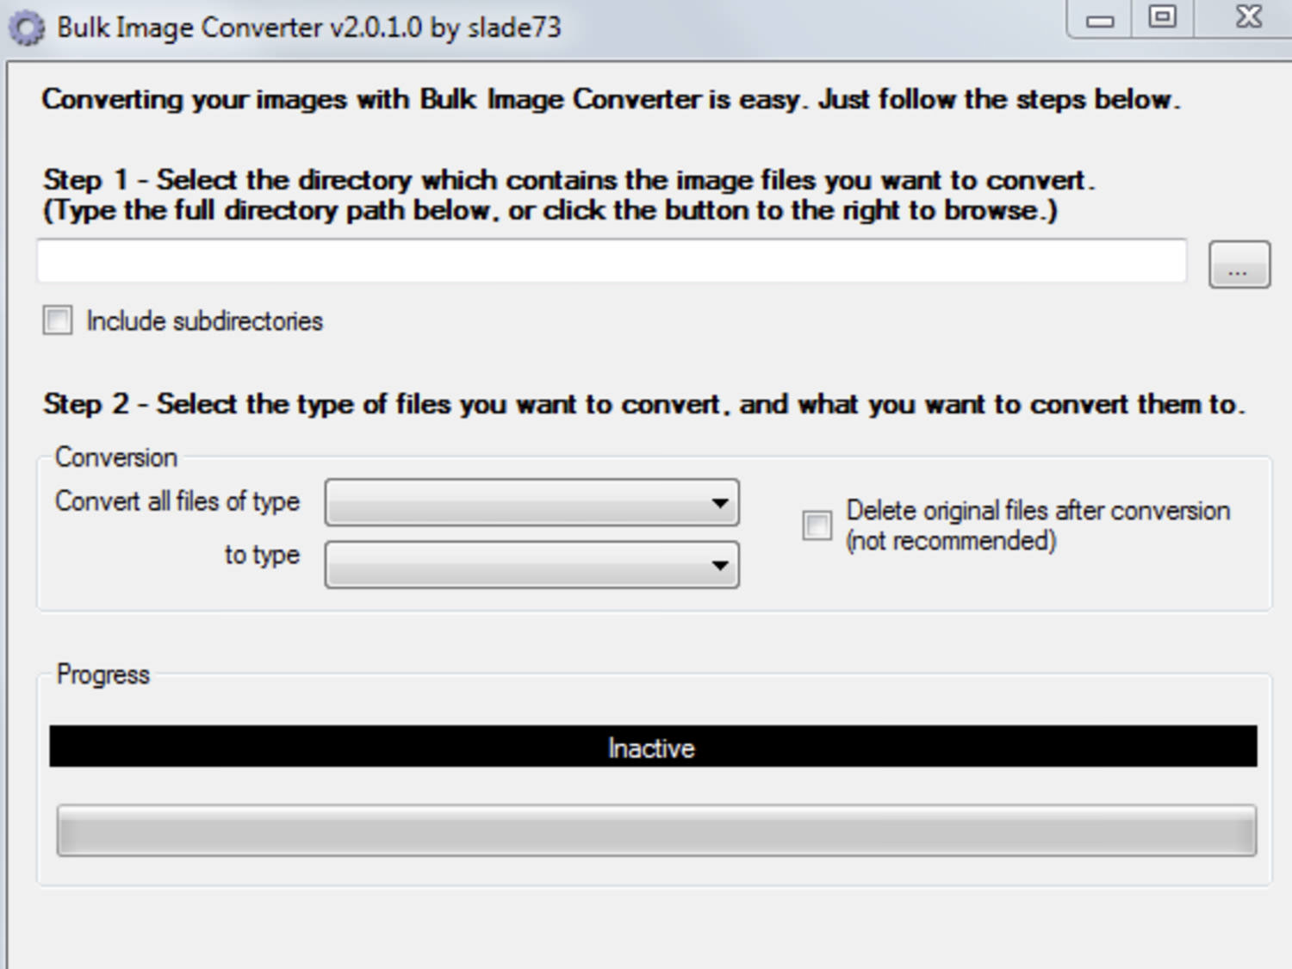Open the "to type" combo box
The height and width of the screenshot is (969, 1292).
pyautogui.click(x=531, y=565)
